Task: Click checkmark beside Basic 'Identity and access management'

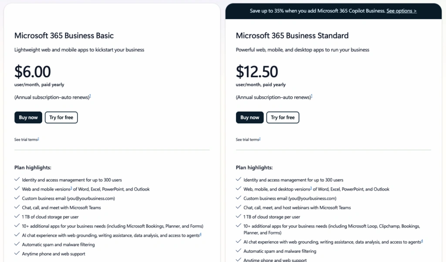Action: (17, 179)
